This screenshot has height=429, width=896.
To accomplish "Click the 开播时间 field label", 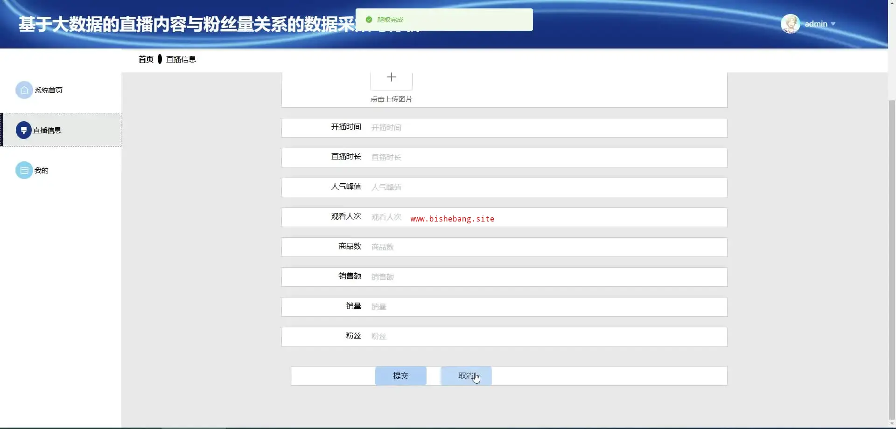I will [x=346, y=127].
